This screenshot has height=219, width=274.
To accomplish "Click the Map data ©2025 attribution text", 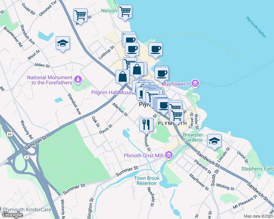I will (258, 216).
